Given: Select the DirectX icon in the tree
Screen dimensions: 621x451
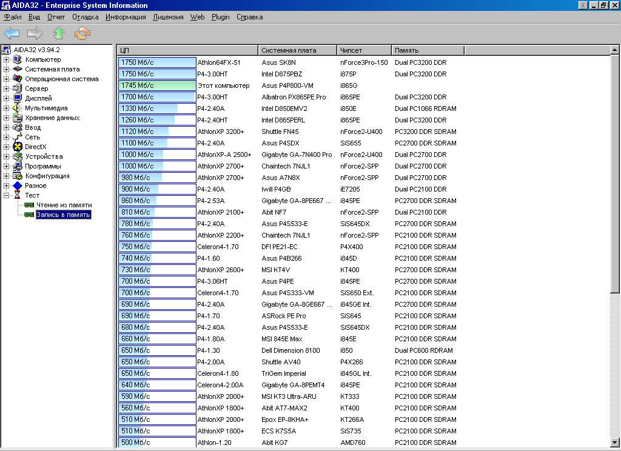Looking at the screenshot, I should [18, 147].
